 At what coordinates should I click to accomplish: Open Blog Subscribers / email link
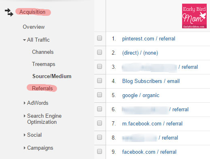point(151,81)
